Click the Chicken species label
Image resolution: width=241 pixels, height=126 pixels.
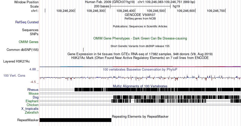32,105
